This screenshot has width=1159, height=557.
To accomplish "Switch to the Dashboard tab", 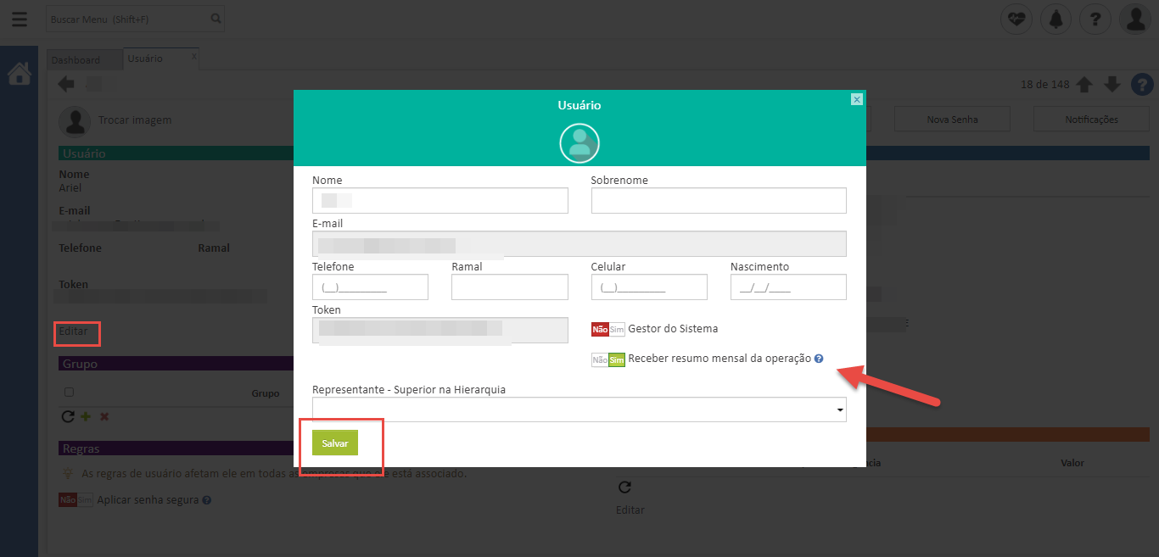I will 76,60.
